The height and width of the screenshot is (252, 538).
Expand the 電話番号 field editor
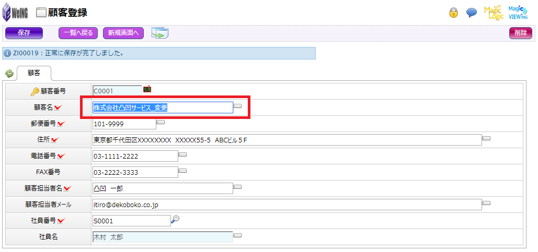pos(183,155)
